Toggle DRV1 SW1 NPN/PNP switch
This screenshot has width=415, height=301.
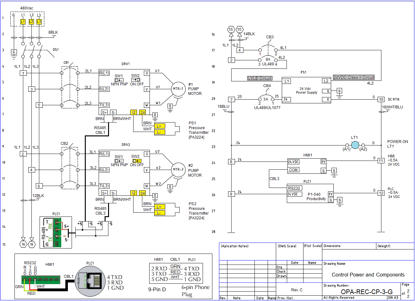click(x=119, y=80)
